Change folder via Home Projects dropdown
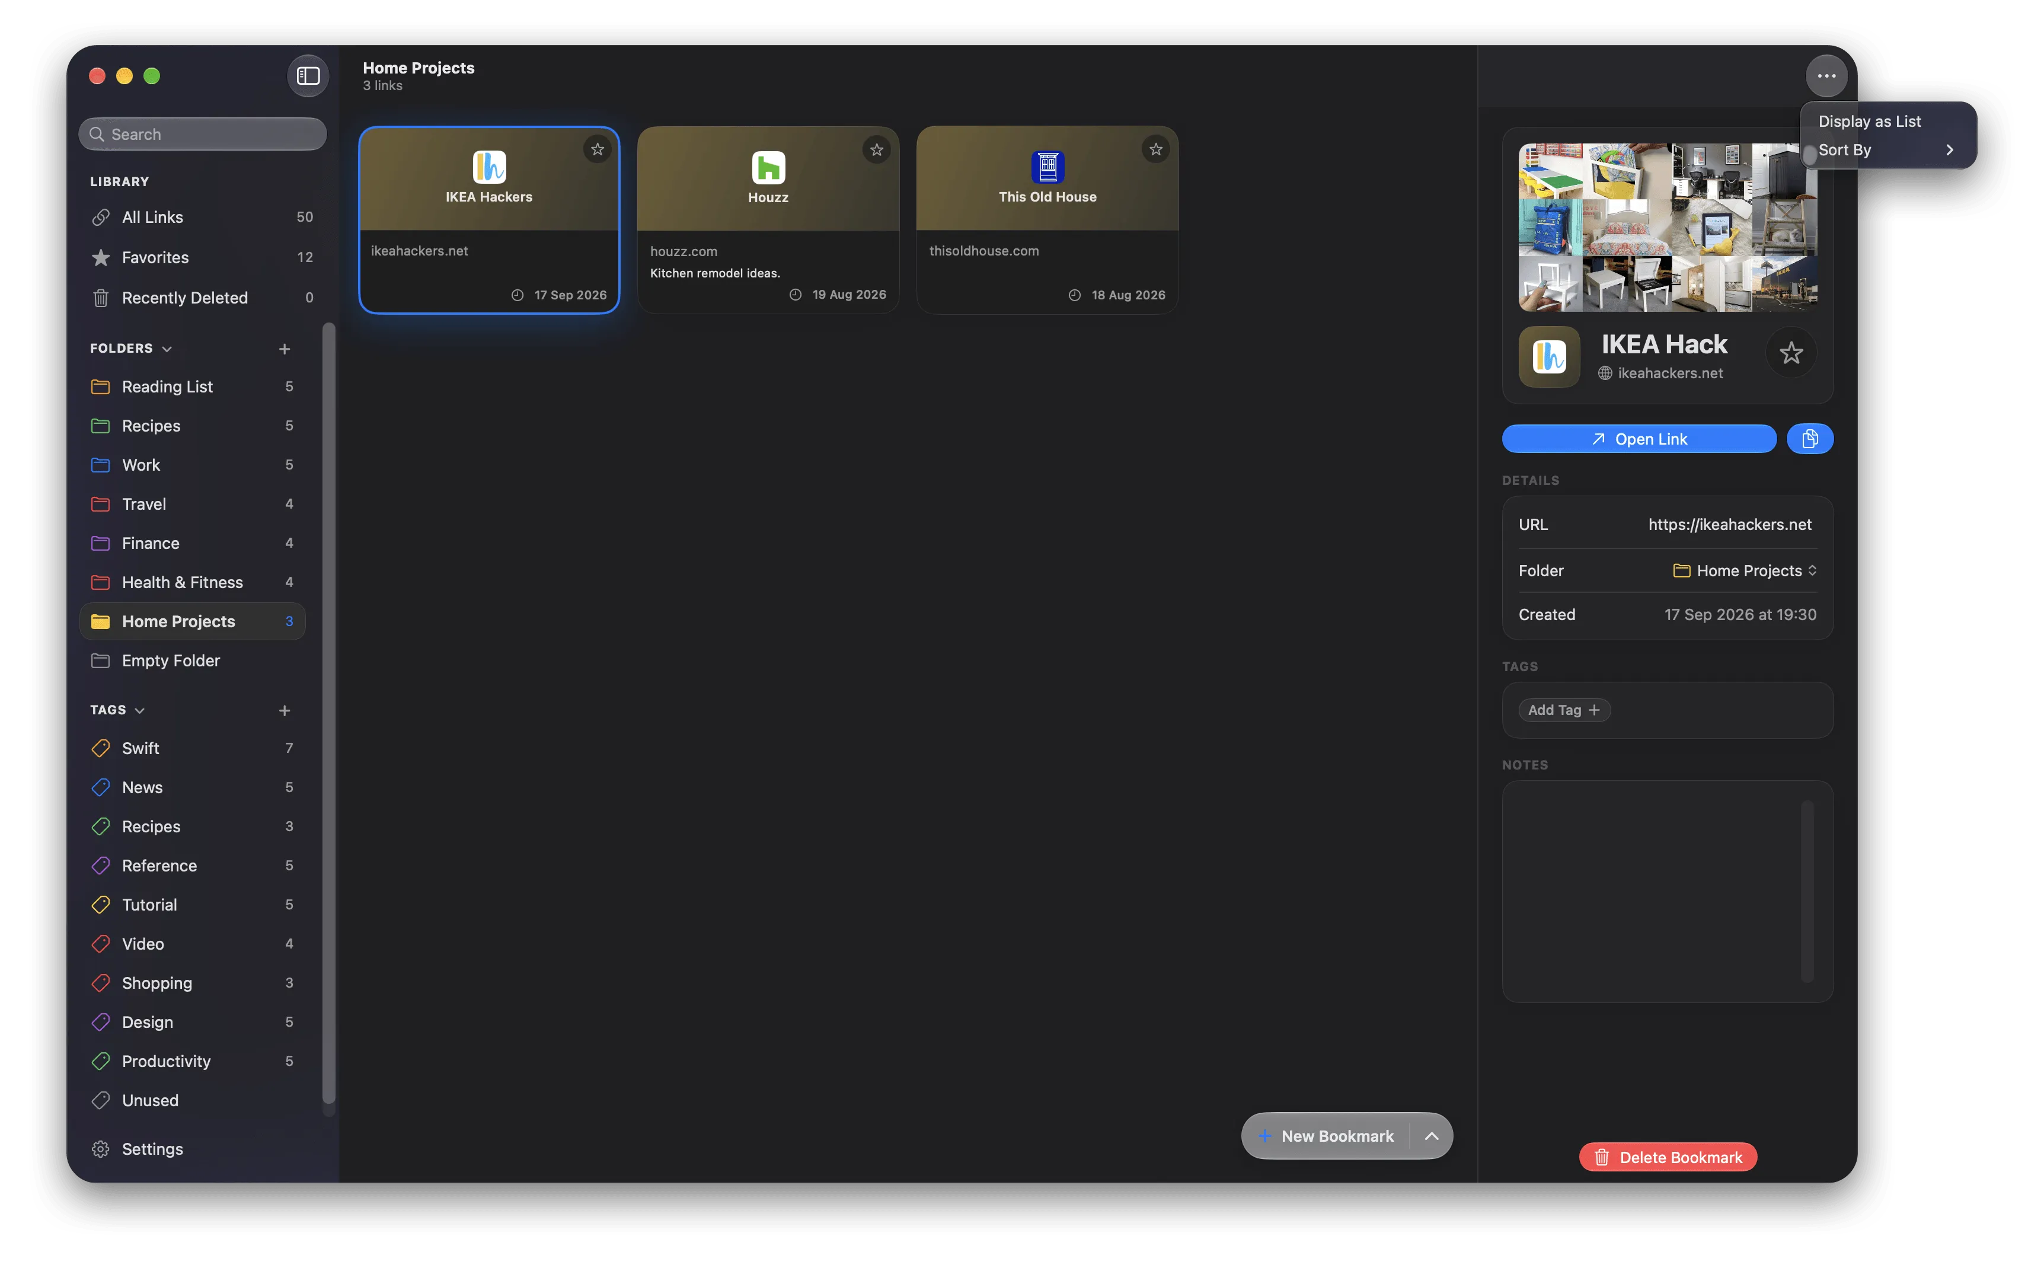The width and height of the screenshot is (2044, 1271). pos(1745,570)
